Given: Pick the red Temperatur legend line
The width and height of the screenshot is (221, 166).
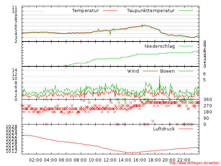Looking at the screenshot, I should [110, 11].
